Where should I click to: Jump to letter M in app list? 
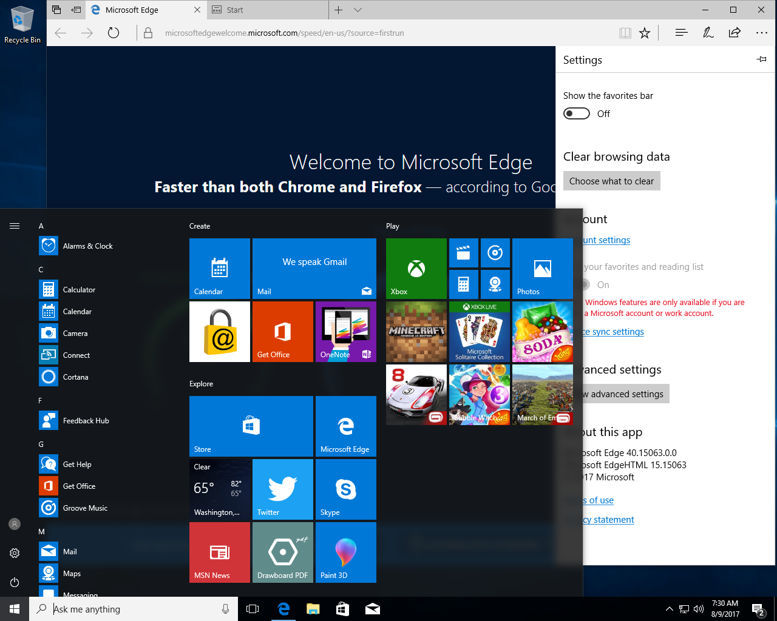click(41, 531)
